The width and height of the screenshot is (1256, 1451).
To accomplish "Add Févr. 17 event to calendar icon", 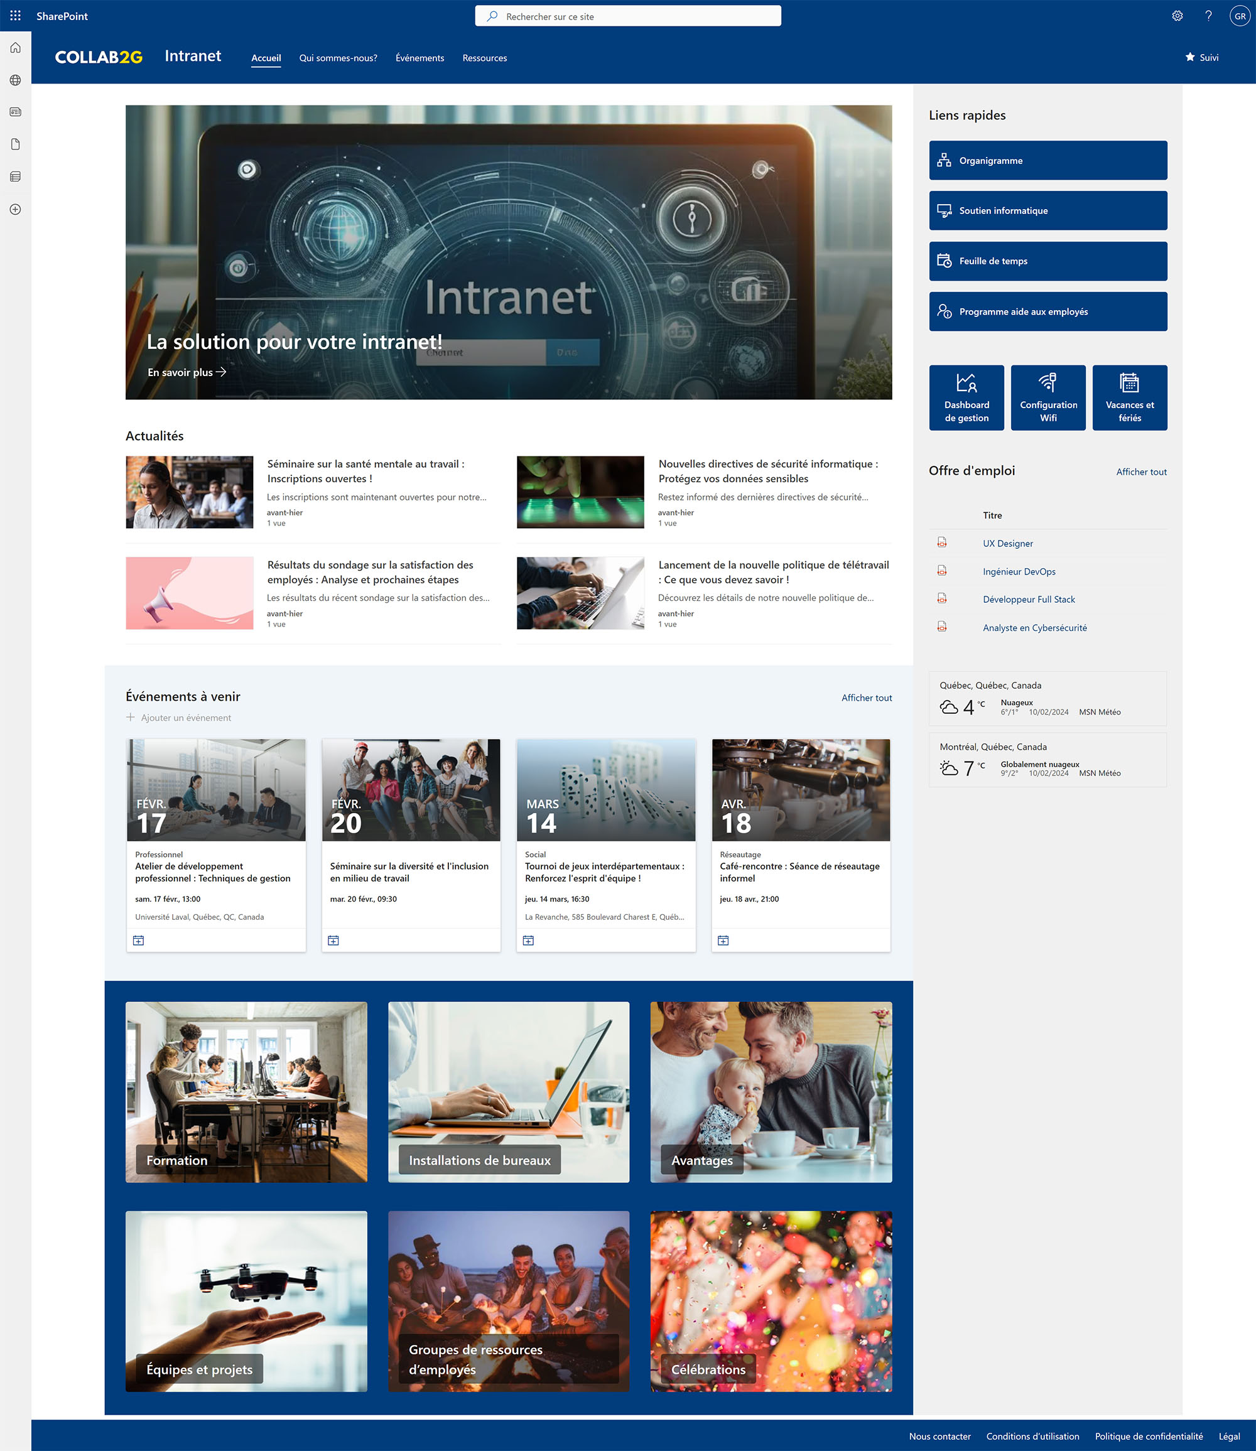I will coord(139,941).
